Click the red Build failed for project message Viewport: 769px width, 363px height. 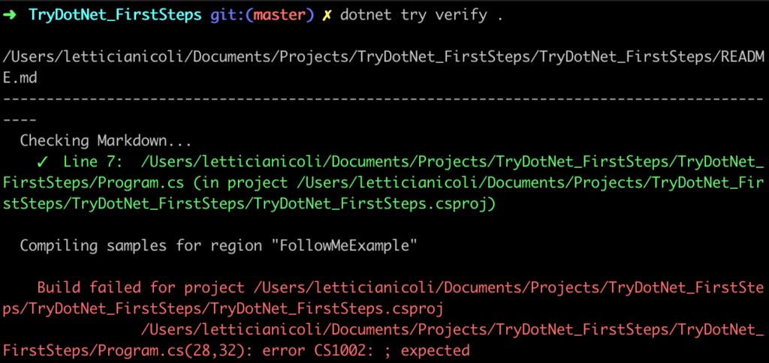pyautogui.click(x=140, y=288)
